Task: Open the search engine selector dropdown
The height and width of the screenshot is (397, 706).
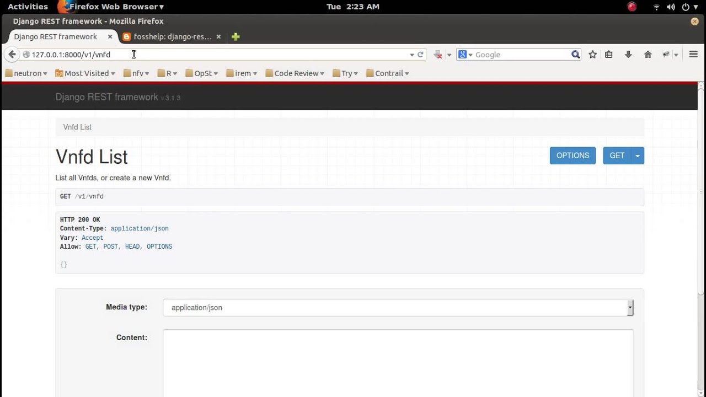Action: (465, 55)
